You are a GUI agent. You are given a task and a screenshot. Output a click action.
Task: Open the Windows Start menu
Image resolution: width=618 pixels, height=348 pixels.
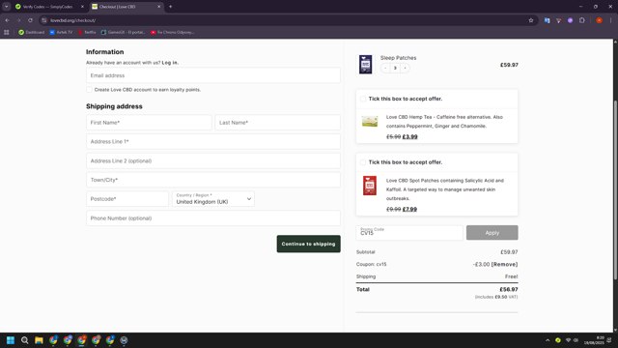[x=11, y=340]
